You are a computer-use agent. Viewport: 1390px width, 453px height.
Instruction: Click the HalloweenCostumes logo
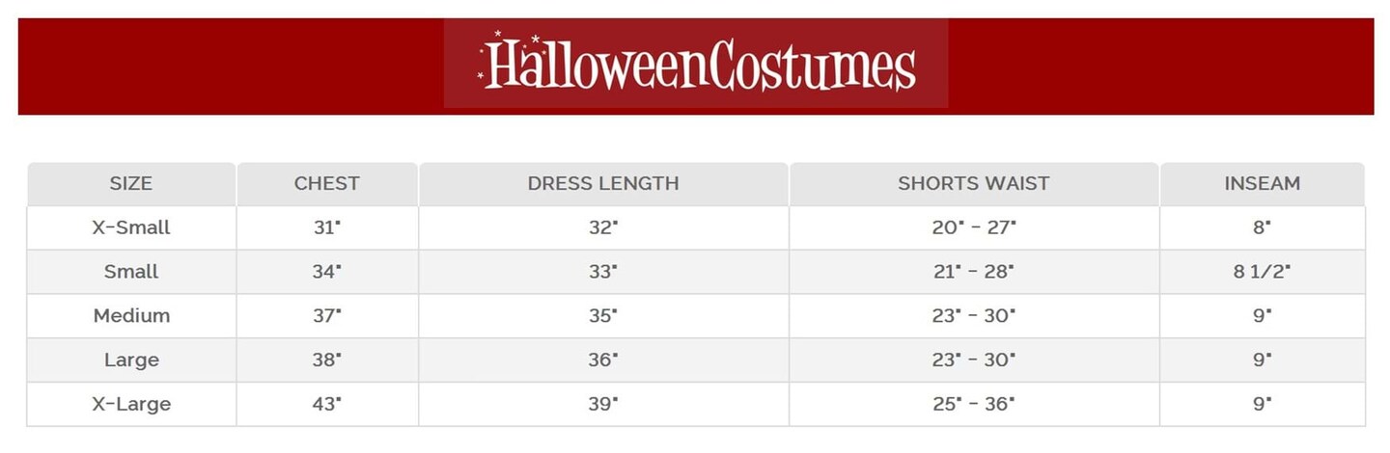coord(696,64)
